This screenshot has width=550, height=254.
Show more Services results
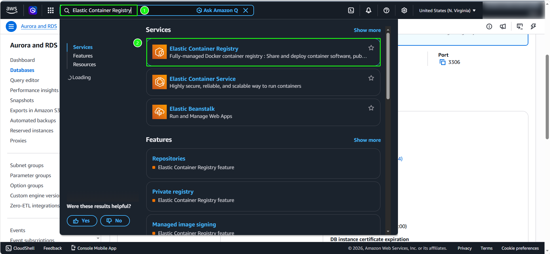tap(367, 30)
